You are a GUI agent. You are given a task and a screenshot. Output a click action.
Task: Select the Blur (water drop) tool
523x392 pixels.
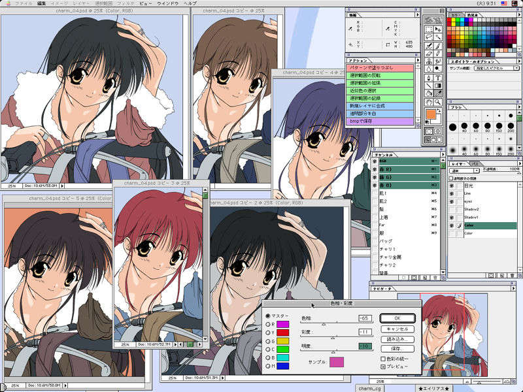tap(430, 69)
